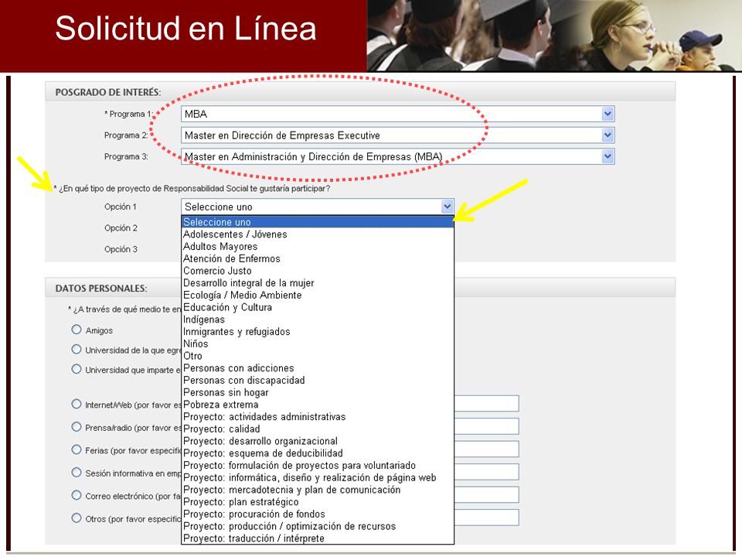Select 'Personas con discapacidad'
Viewport: 742px width, 557px height.
coord(318,381)
